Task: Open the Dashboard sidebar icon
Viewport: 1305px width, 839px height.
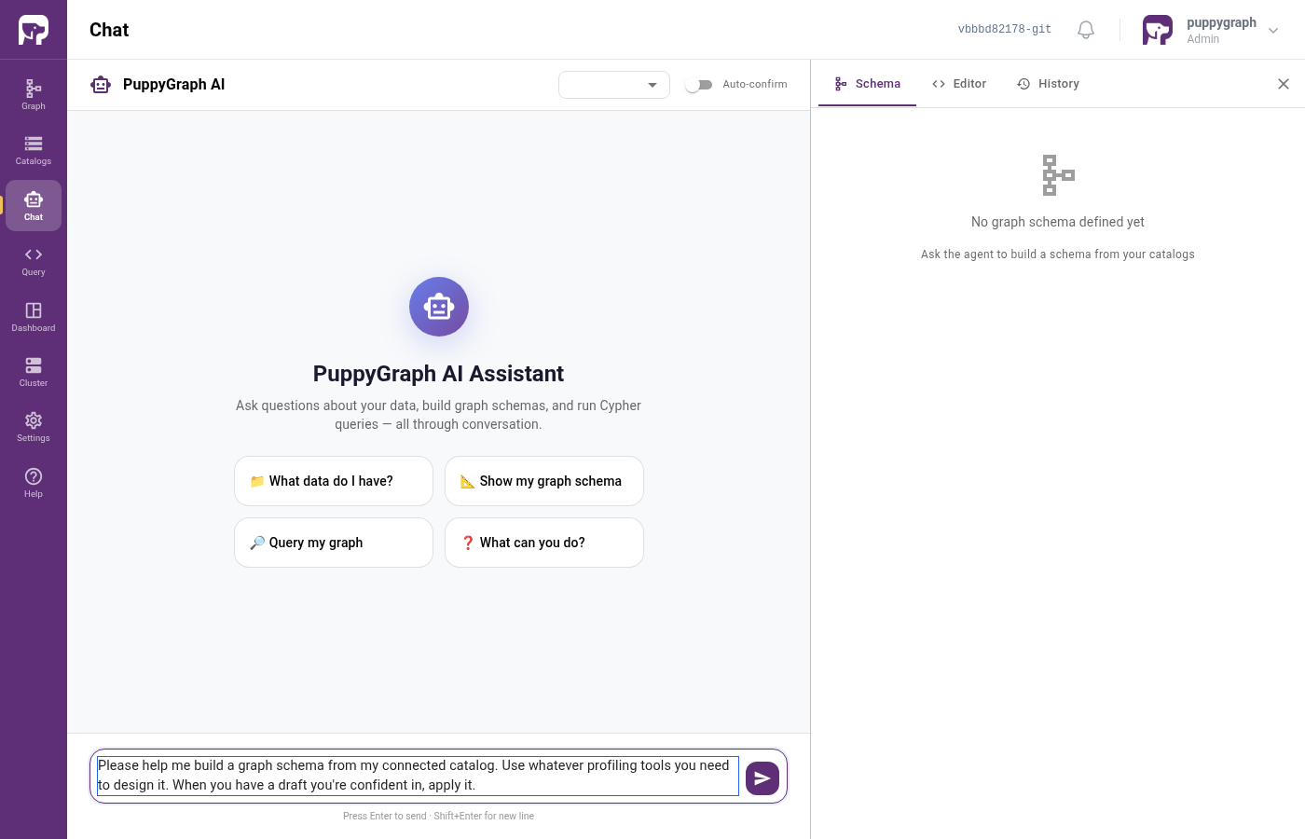Action: click(x=34, y=316)
